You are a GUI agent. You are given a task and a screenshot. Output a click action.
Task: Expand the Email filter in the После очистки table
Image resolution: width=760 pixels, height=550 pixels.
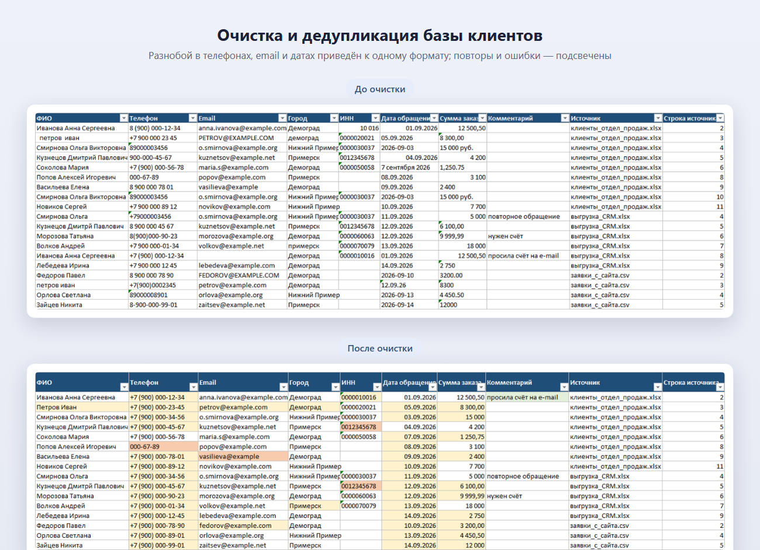click(x=284, y=387)
